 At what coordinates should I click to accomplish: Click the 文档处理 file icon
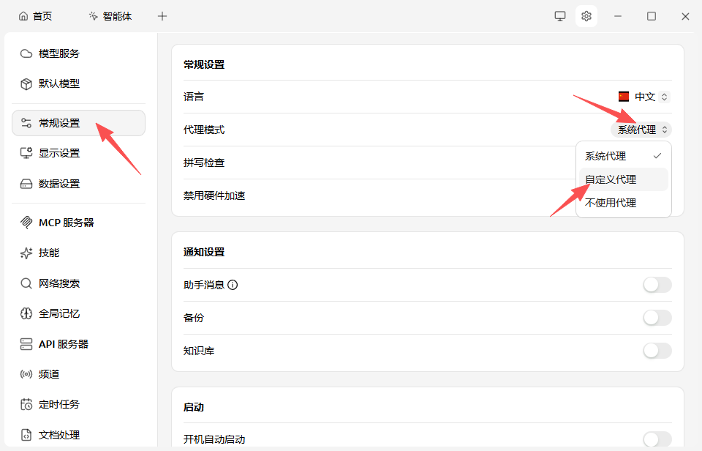tap(26, 435)
